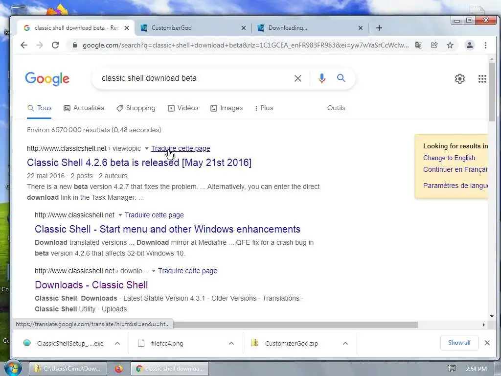Viewport: 501px width, 376px height.
Task: Go back using the browser back arrow
Action: (24, 45)
